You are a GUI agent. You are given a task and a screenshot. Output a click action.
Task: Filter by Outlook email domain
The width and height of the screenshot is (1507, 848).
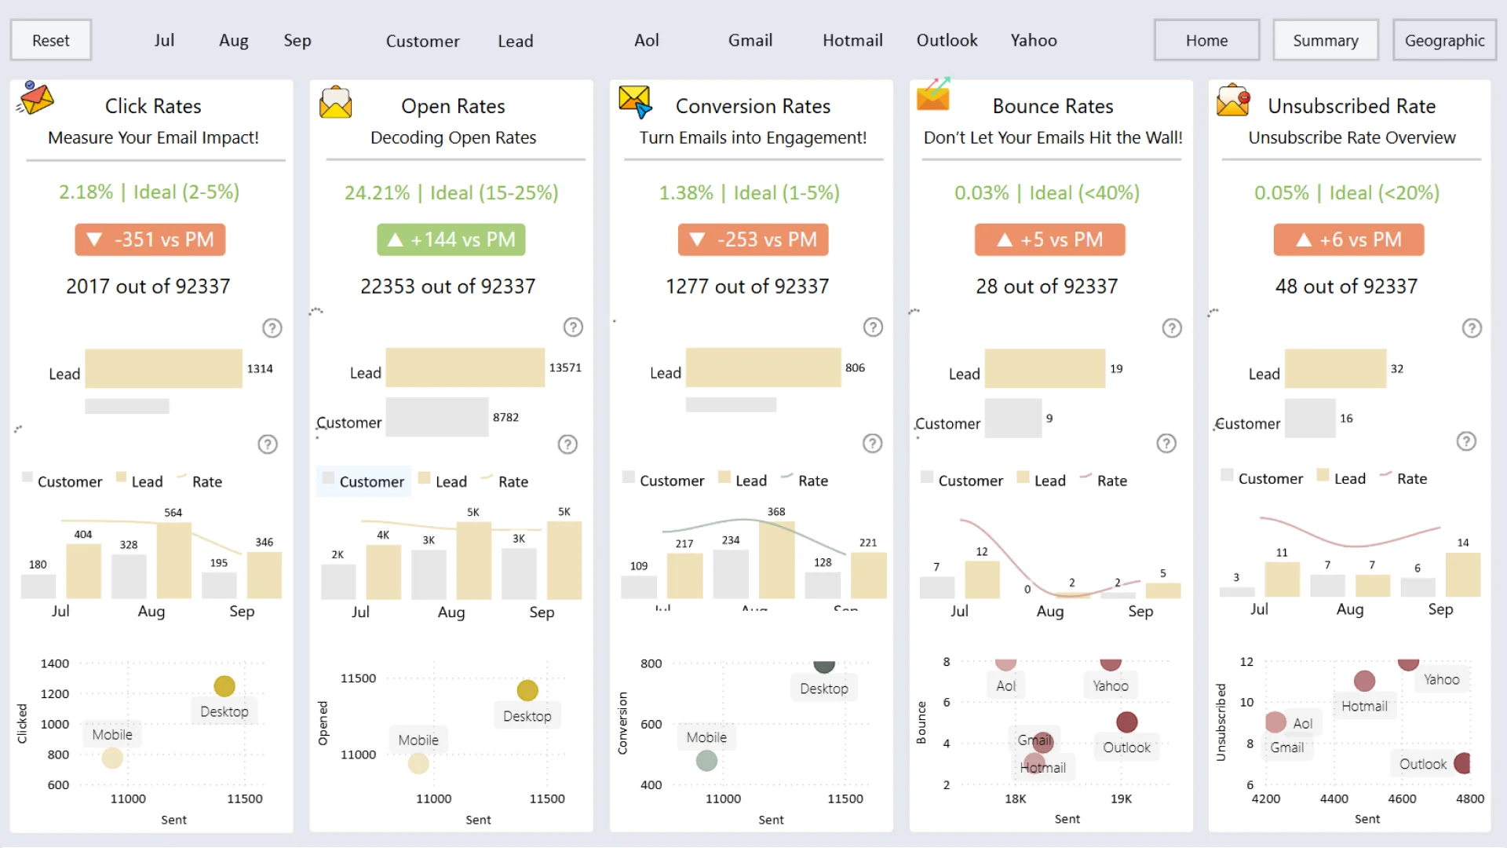click(947, 40)
